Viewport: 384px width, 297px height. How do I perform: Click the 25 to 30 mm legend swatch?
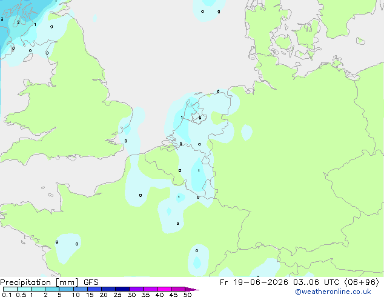tap(122, 289)
